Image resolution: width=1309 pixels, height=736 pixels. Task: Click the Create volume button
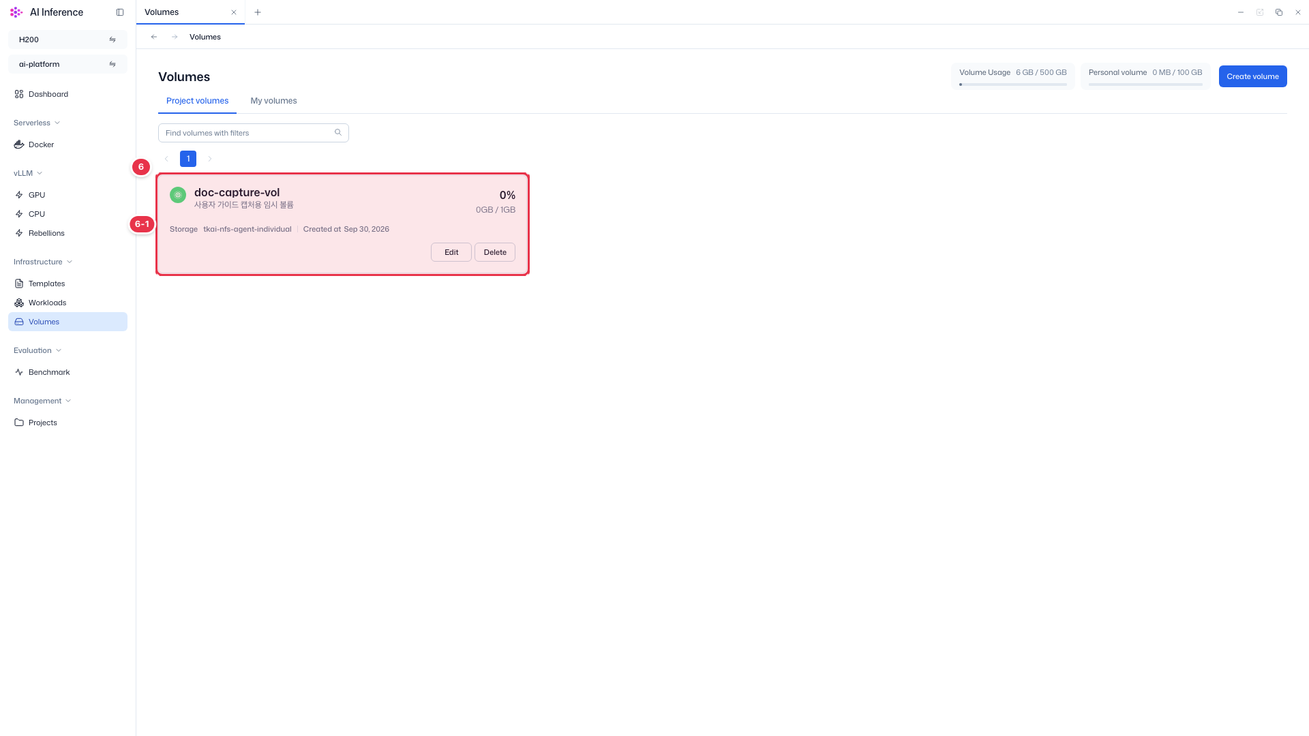coord(1252,76)
